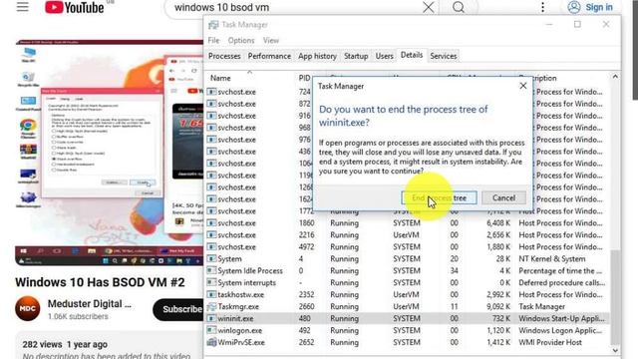Open the Meduster Digital channel name link

click(90, 304)
